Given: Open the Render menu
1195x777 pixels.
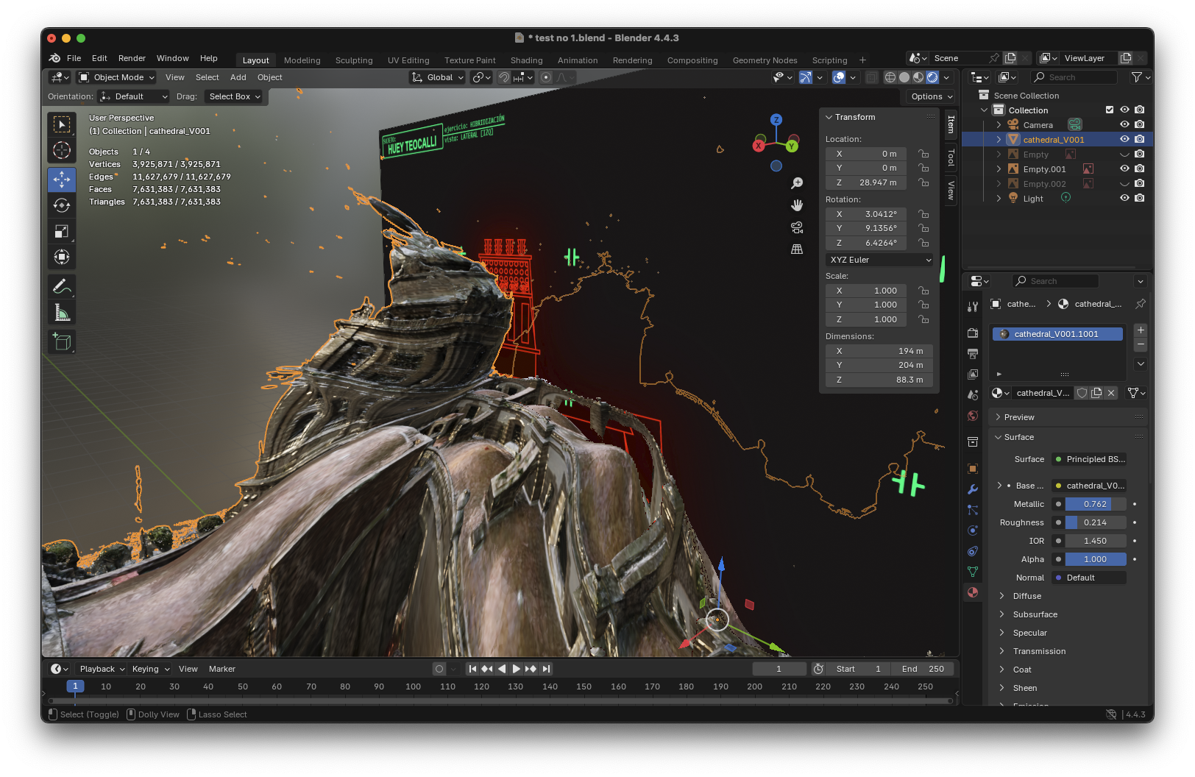Looking at the screenshot, I should click(132, 58).
